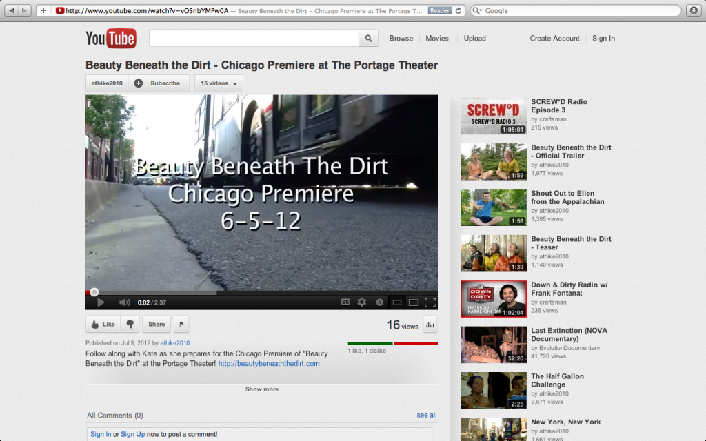Click New York, New York video title

coord(565,422)
